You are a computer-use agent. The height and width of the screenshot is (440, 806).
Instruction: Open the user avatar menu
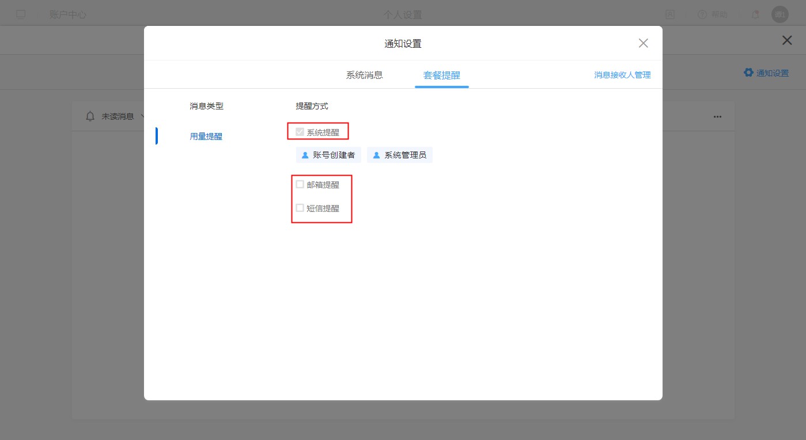coord(779,14)
